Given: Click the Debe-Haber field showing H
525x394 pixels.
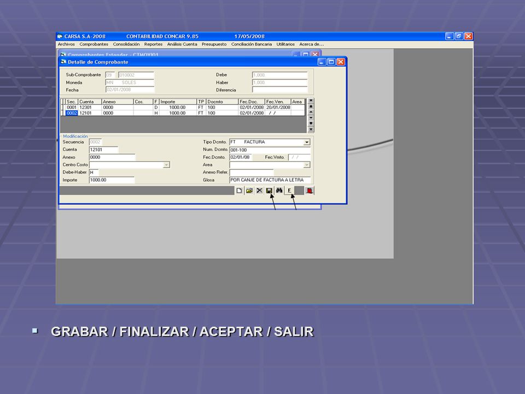Looking at the screenshot, I should coord(94,172).
